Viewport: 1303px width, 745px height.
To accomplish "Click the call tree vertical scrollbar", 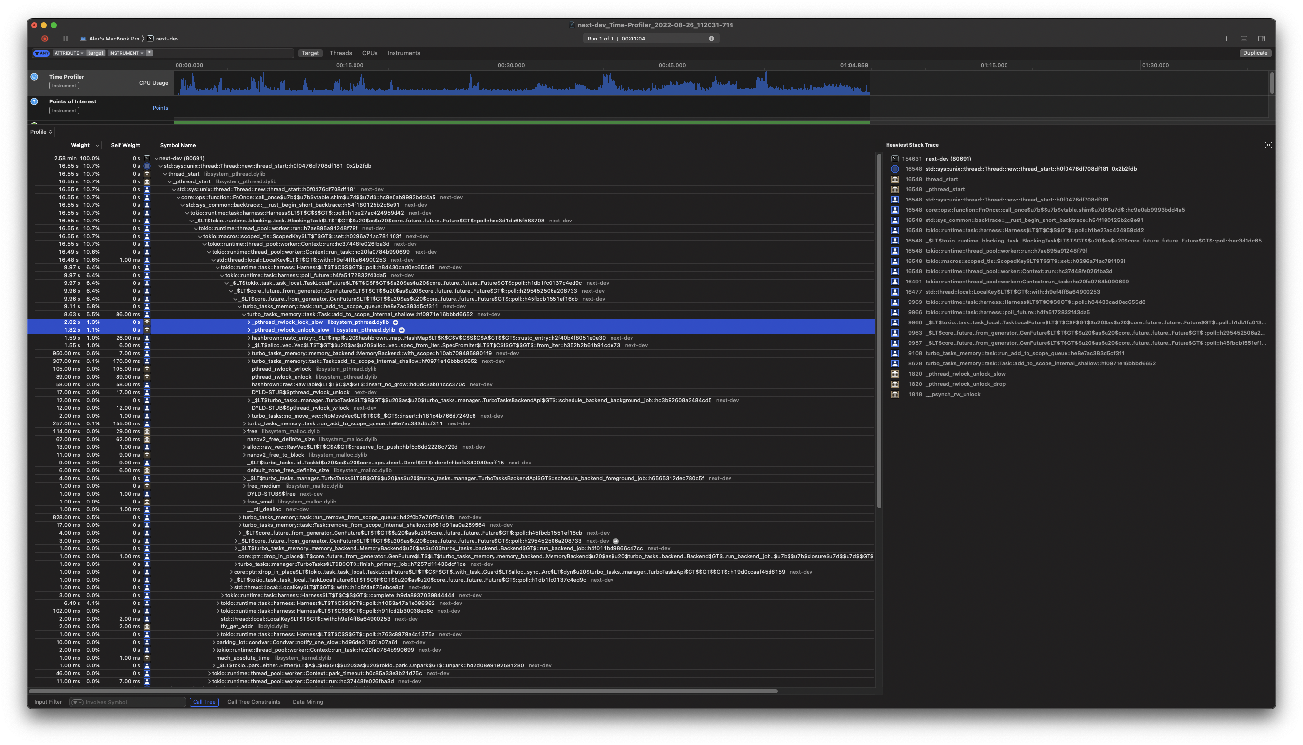I will (879, 331).
